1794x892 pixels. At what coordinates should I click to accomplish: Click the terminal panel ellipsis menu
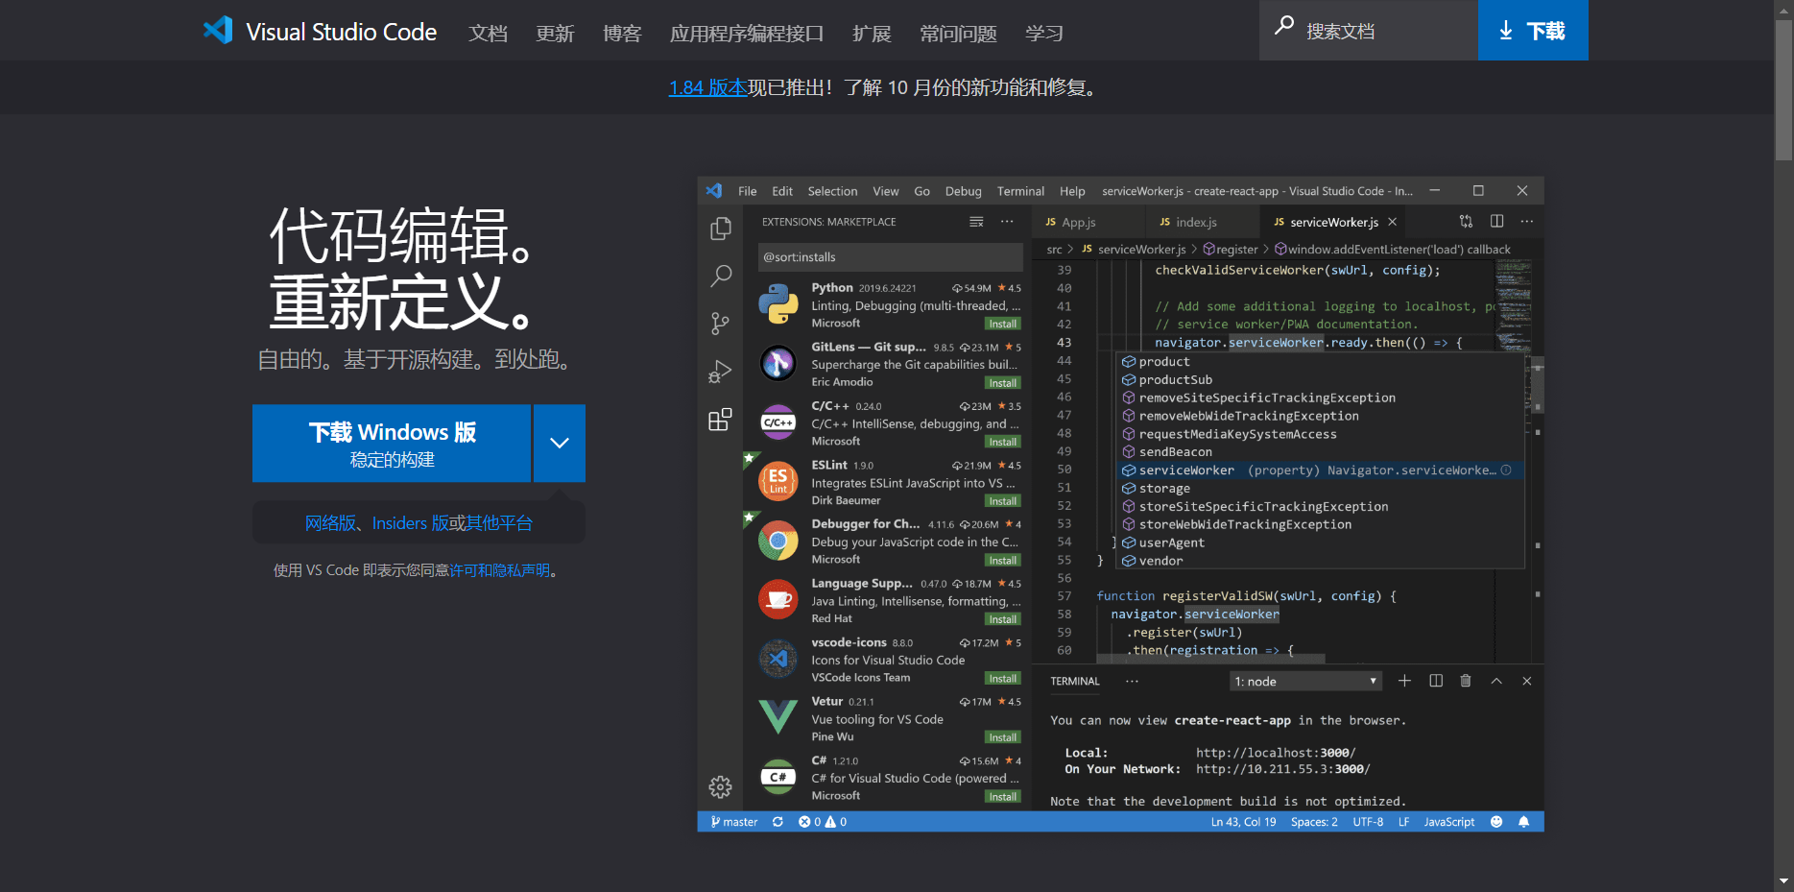pos(1133,681)
